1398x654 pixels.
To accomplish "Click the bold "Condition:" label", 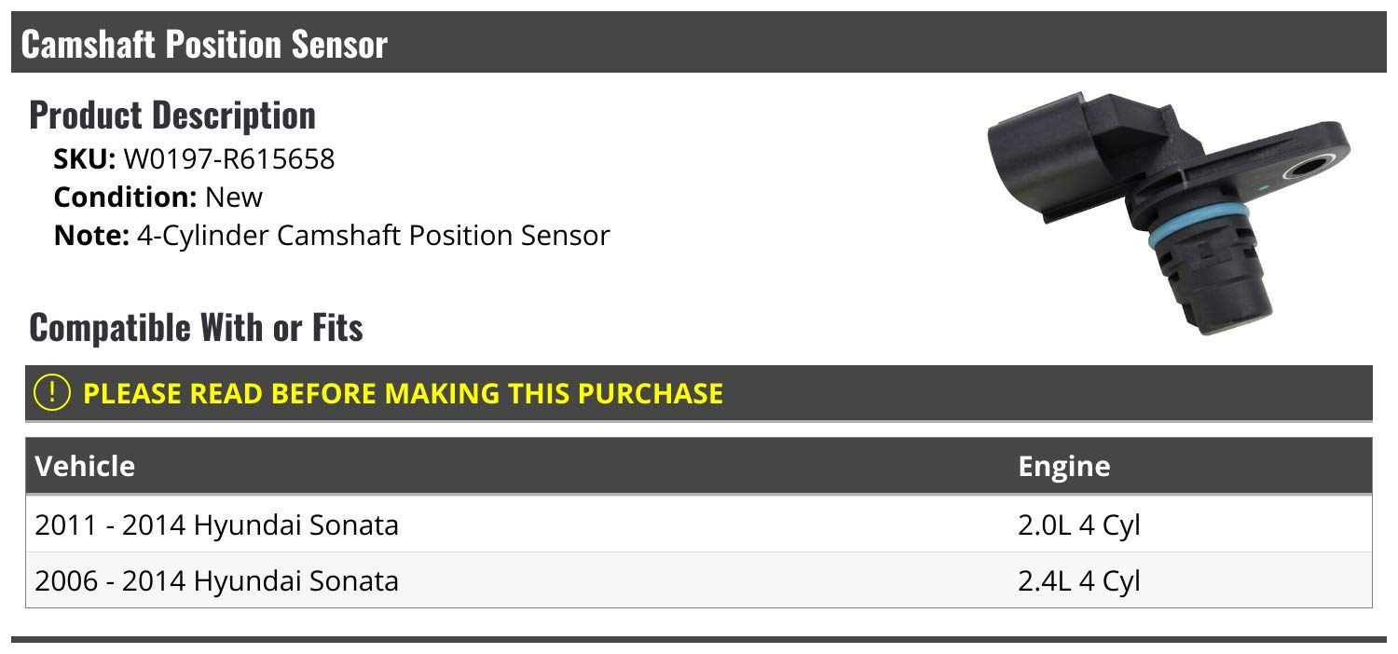I will pyautogui.click(x=124, y=198).
